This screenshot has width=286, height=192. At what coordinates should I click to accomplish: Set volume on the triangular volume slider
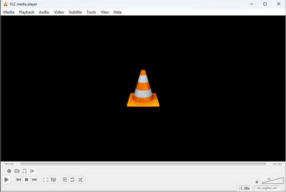click(273, 181)
